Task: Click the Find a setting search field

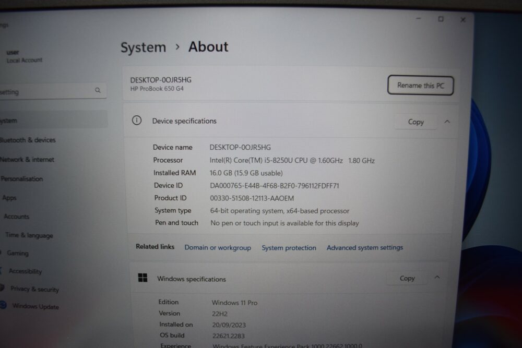Action: [53, 91]
